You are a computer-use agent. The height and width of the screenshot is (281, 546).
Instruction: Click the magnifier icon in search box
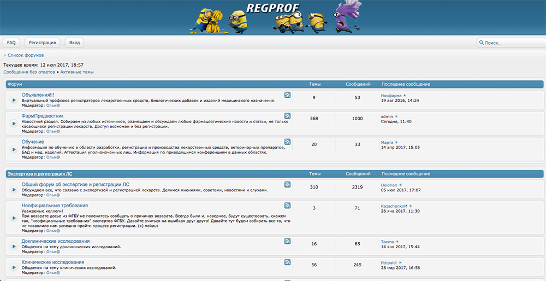click(x=482, y=43)
